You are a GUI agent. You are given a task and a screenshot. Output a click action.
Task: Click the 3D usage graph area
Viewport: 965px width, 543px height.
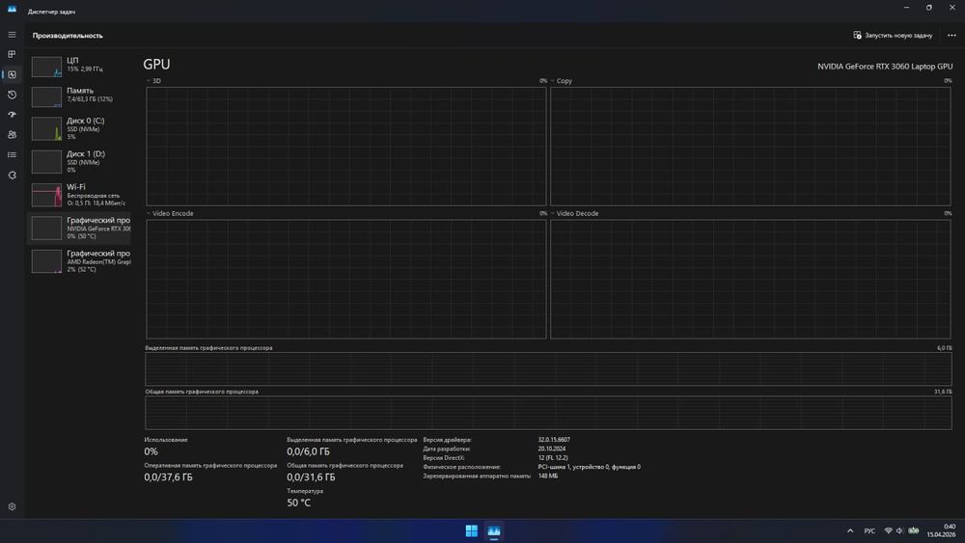(x=345, y=146)
